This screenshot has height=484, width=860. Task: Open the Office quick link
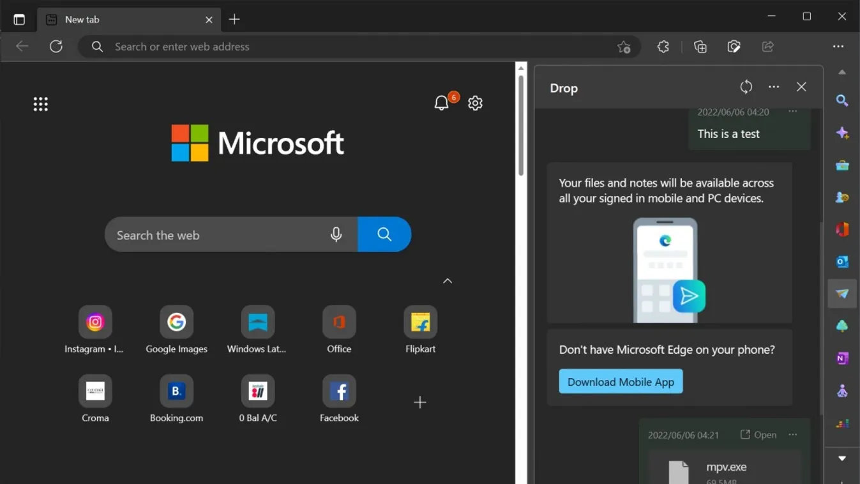pos(339,330)
